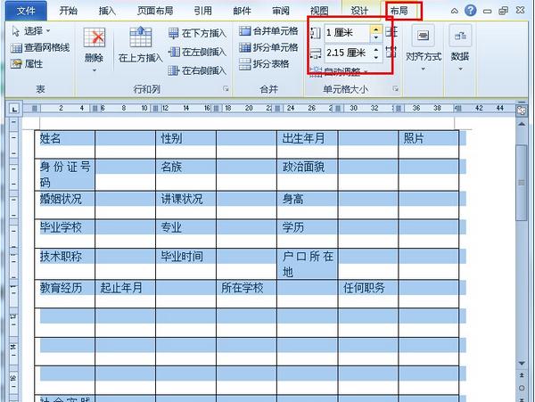
Task: Switch to the 插入 ribbon tab
Action: [x=107, y=11]
